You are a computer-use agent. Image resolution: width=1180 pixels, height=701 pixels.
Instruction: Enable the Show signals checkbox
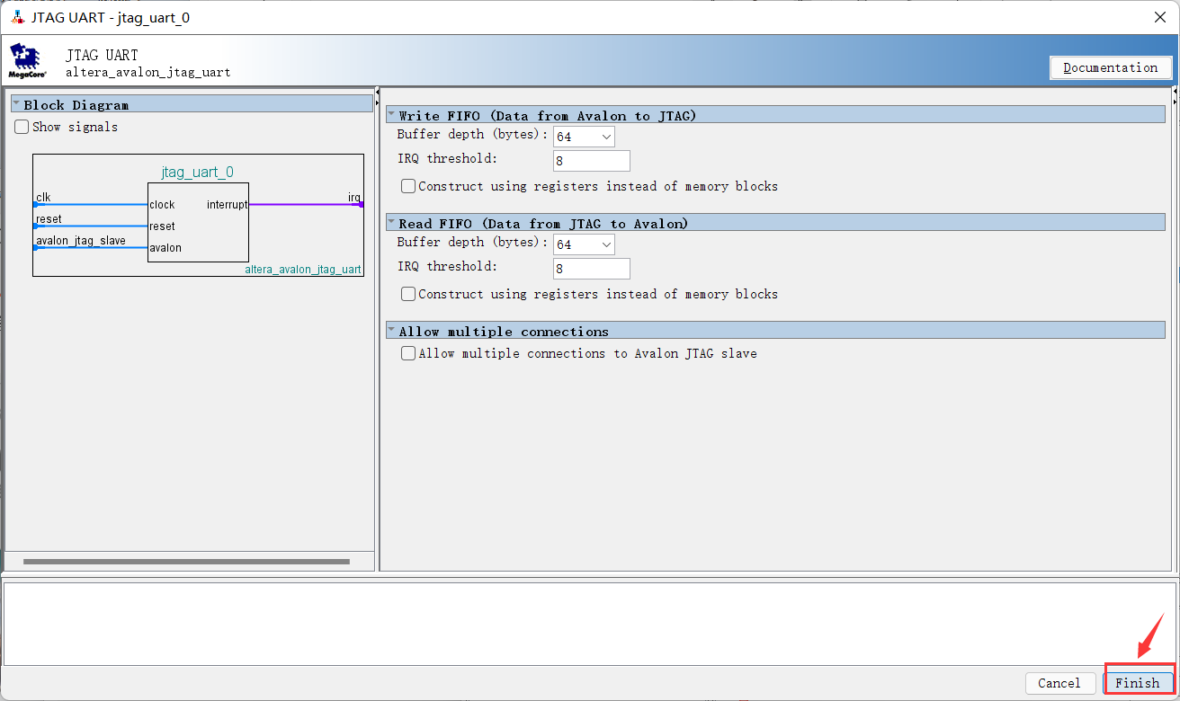22,128
